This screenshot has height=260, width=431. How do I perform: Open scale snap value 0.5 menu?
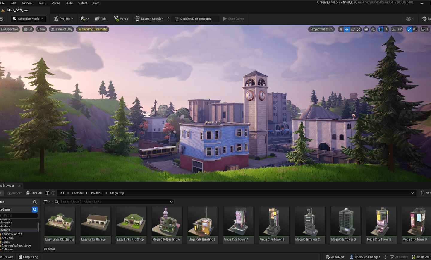pyautogui.click(x=415, y=29)
